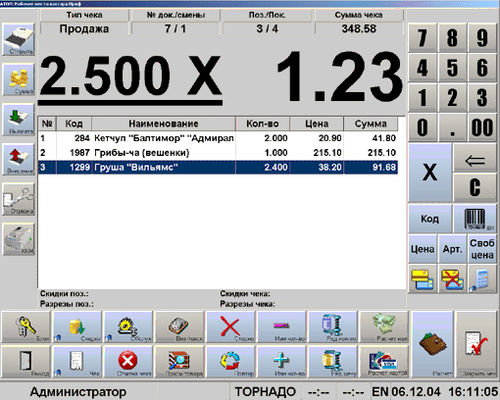Click the Цена button

(x=423, y=249)
